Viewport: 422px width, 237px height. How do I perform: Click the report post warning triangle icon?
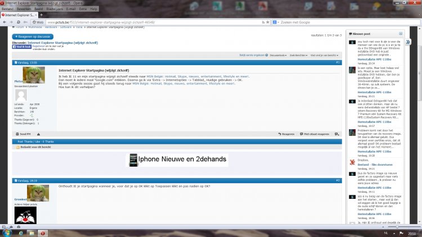coord(38,134)
